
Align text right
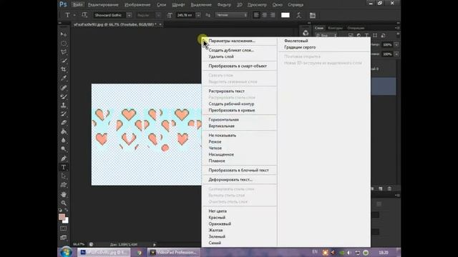click(x=273, y=15)
